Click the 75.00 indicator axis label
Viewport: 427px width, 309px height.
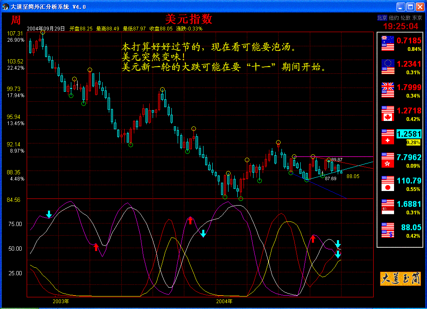point(15,224)
